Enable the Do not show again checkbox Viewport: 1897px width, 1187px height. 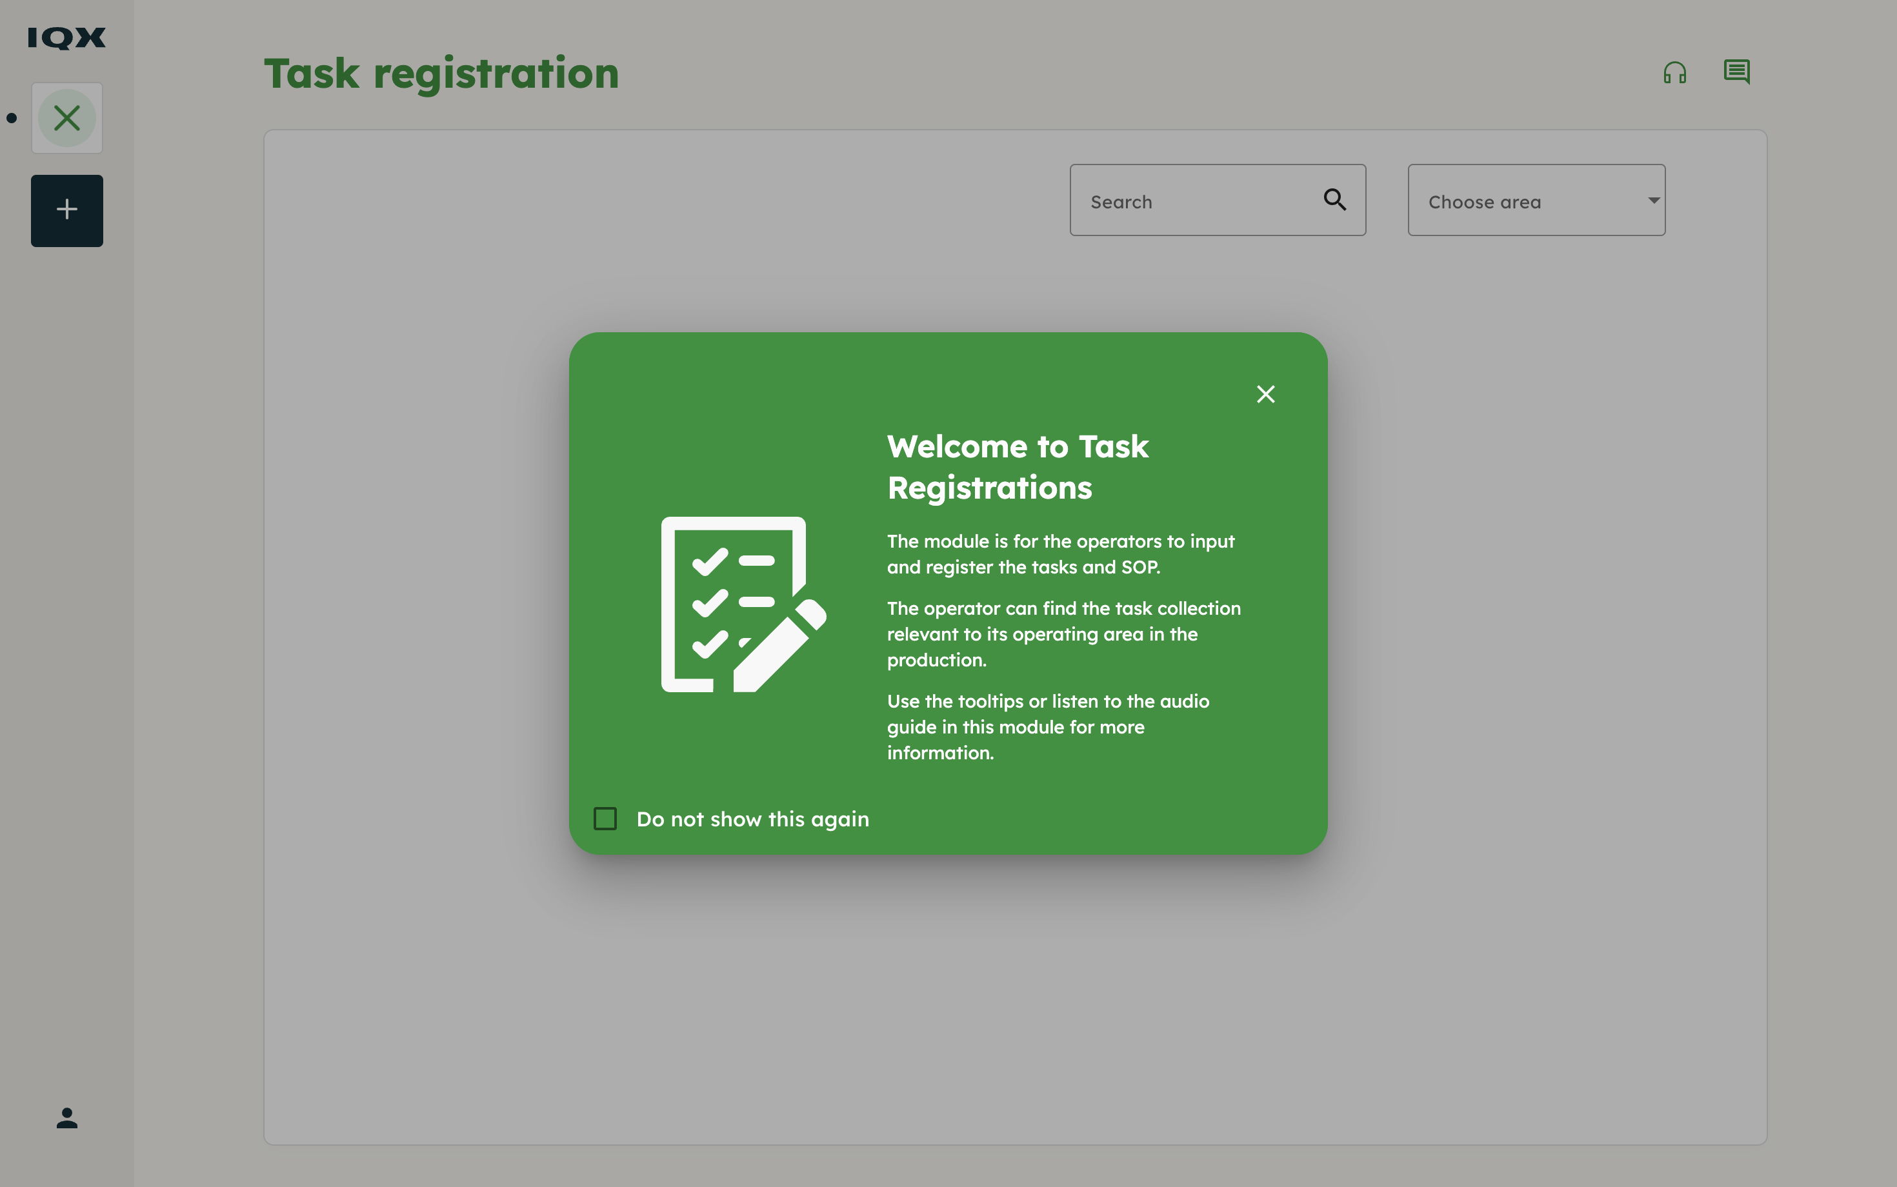605,819
